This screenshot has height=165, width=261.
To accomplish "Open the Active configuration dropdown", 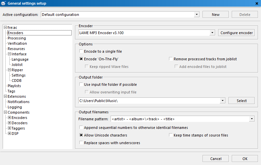I will pyautogui.click(x=197, y=15).
